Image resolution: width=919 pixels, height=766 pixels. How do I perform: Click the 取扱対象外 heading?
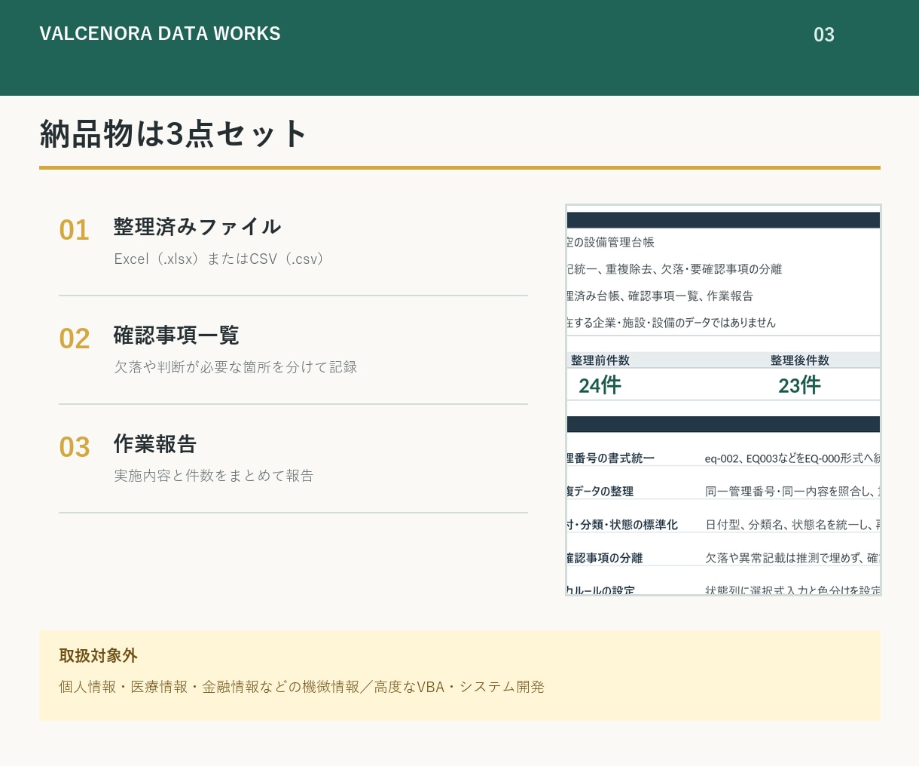pyautogui.click(x=99, y=655)
